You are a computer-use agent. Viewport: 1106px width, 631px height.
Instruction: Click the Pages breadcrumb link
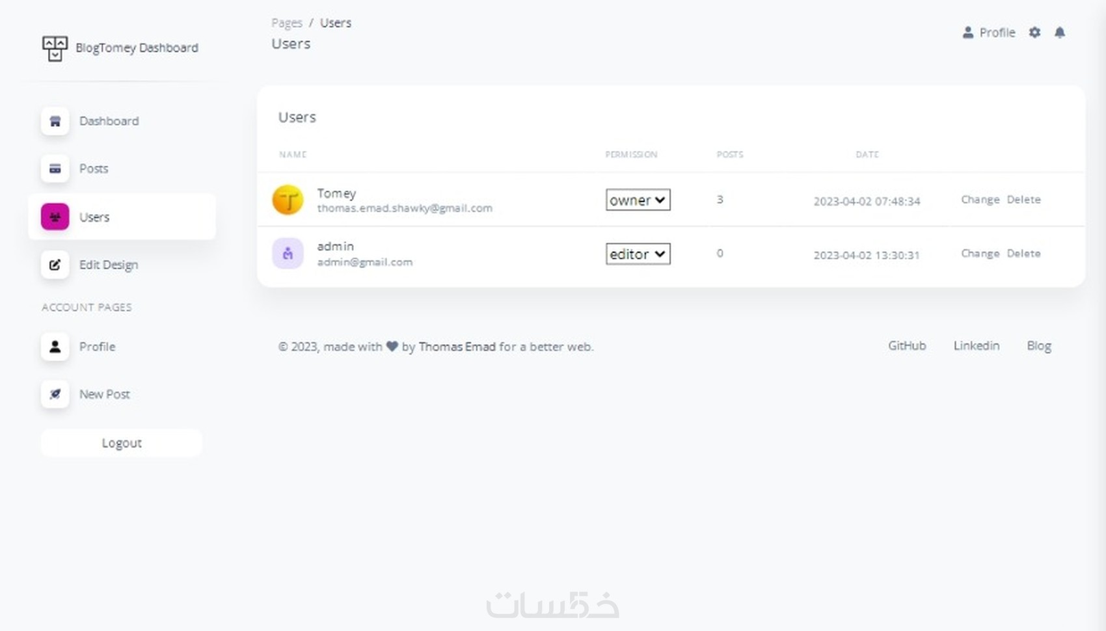(x=287, y=23)
